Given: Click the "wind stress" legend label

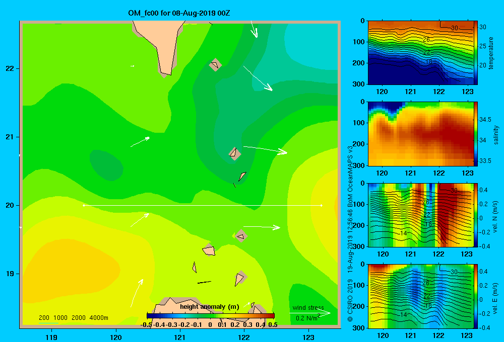Looking at the screenshot, I should 308,308.
